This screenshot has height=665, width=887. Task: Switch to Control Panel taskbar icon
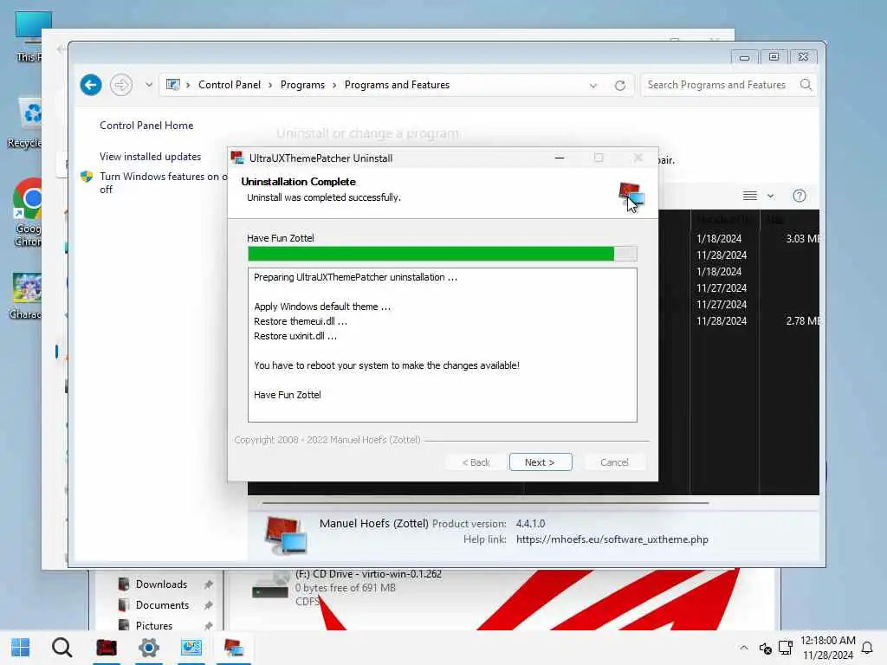coord(191,648)
